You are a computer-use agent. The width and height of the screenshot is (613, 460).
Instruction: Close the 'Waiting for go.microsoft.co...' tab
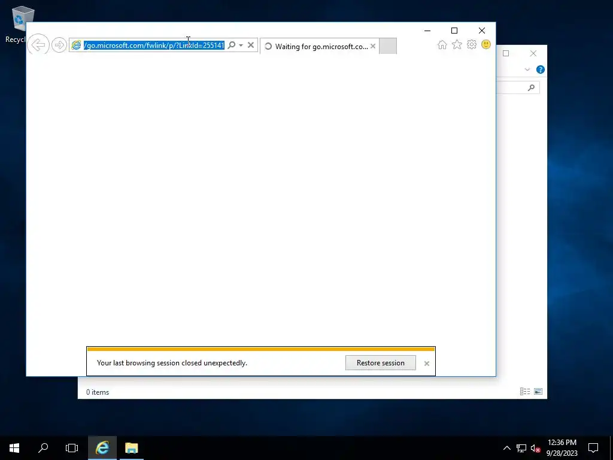tap(373, 46)
